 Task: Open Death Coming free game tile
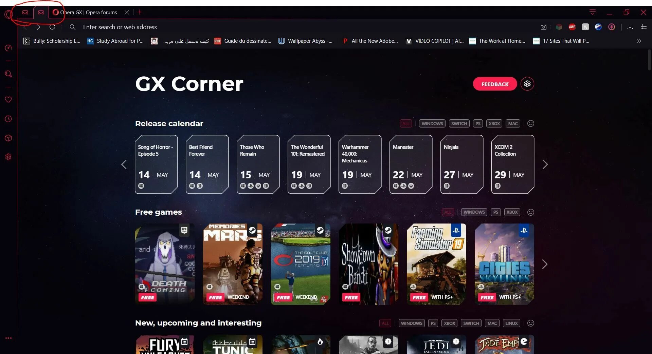pos(165,264)
